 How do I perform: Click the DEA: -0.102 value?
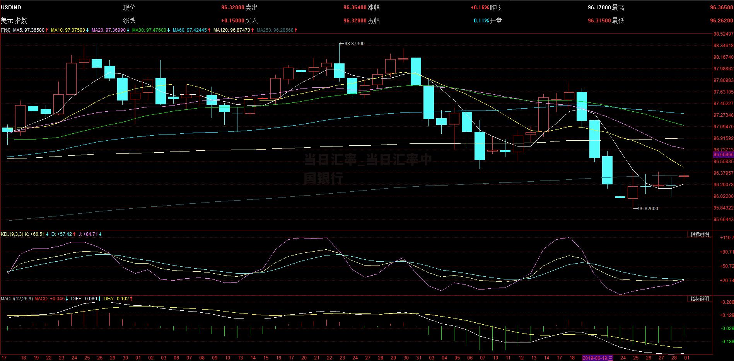click(x=116, y=299)
